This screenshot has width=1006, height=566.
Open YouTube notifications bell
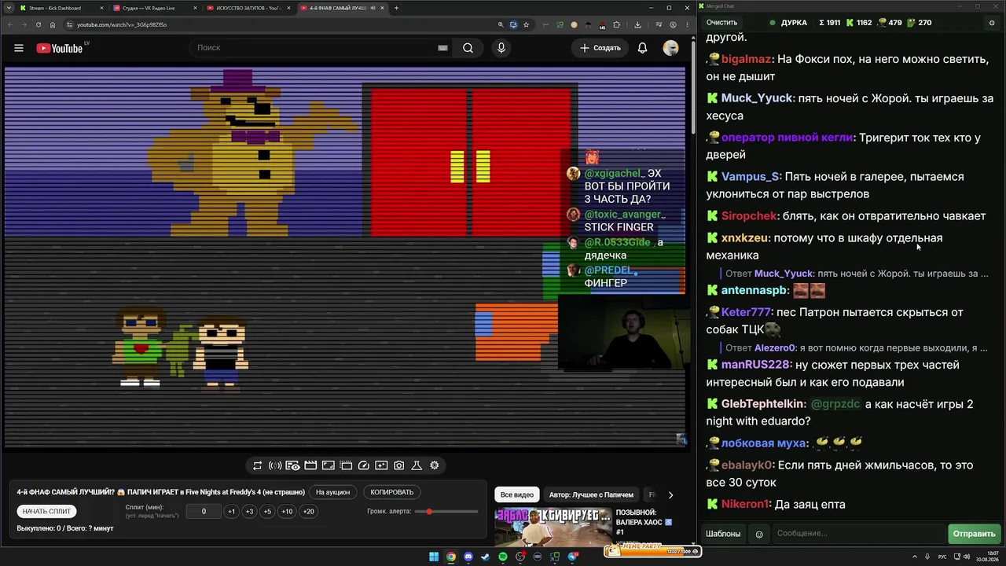[x=642, y=48]
